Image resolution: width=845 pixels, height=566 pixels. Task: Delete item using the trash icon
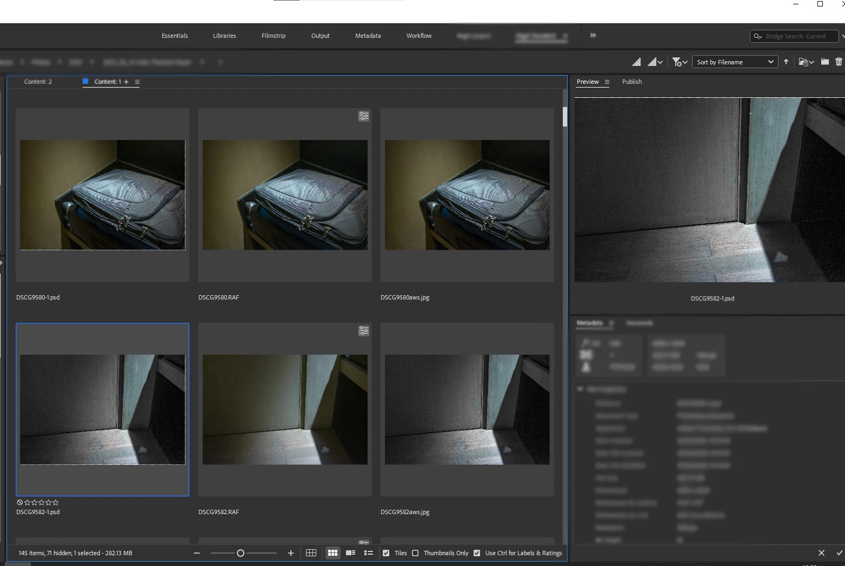click(x=839, y=62)
